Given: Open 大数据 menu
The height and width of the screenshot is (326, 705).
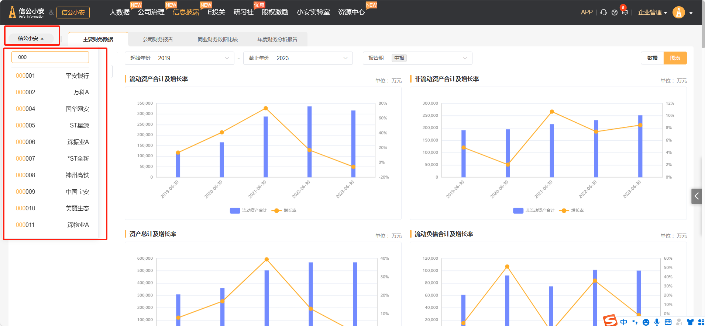Looking at the screenshot, I should pyautogui.click(x=120, y=12).
